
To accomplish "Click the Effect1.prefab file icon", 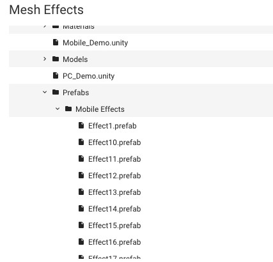I will click(x=81, y=125).
